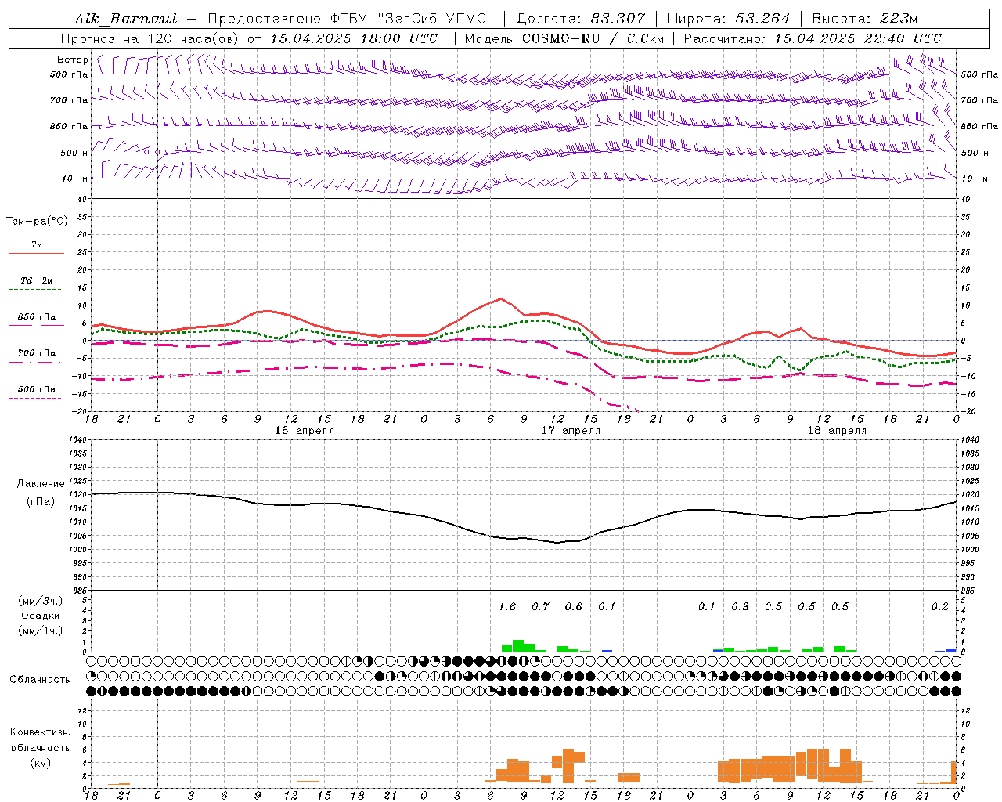
Task: Click the Давление panel label
Action: coord(41,484)
